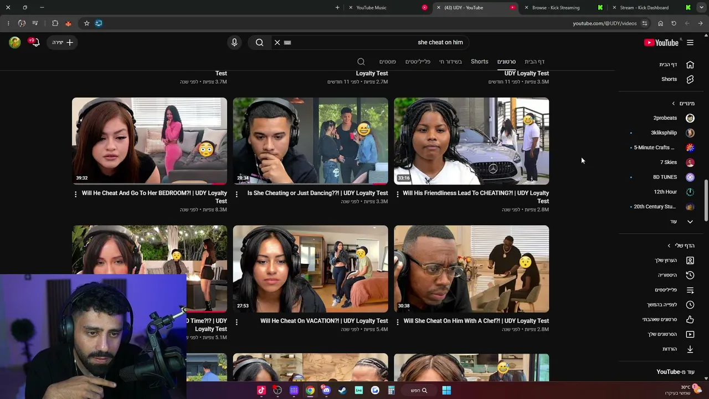Image resolution: width=709 pixels, height=399 pixels.
Task: Click the page vertical scrollbar thumb
Action: [706, 201]
